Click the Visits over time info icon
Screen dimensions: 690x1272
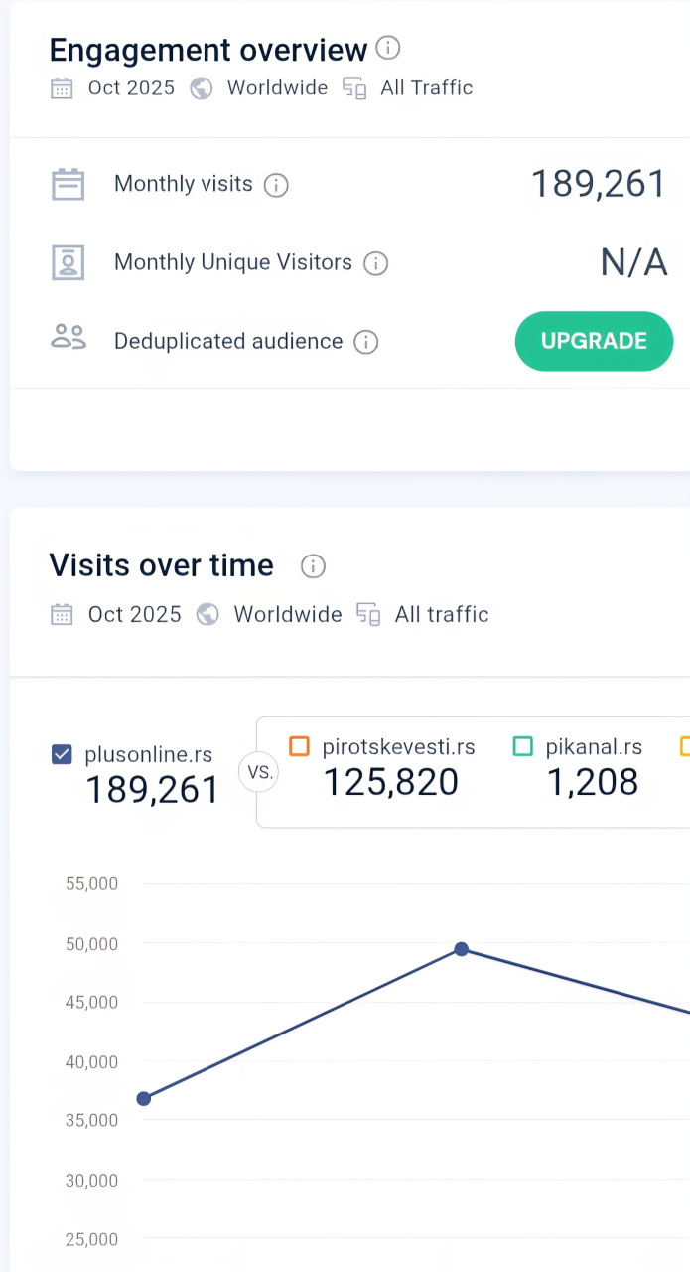(313, 566)
